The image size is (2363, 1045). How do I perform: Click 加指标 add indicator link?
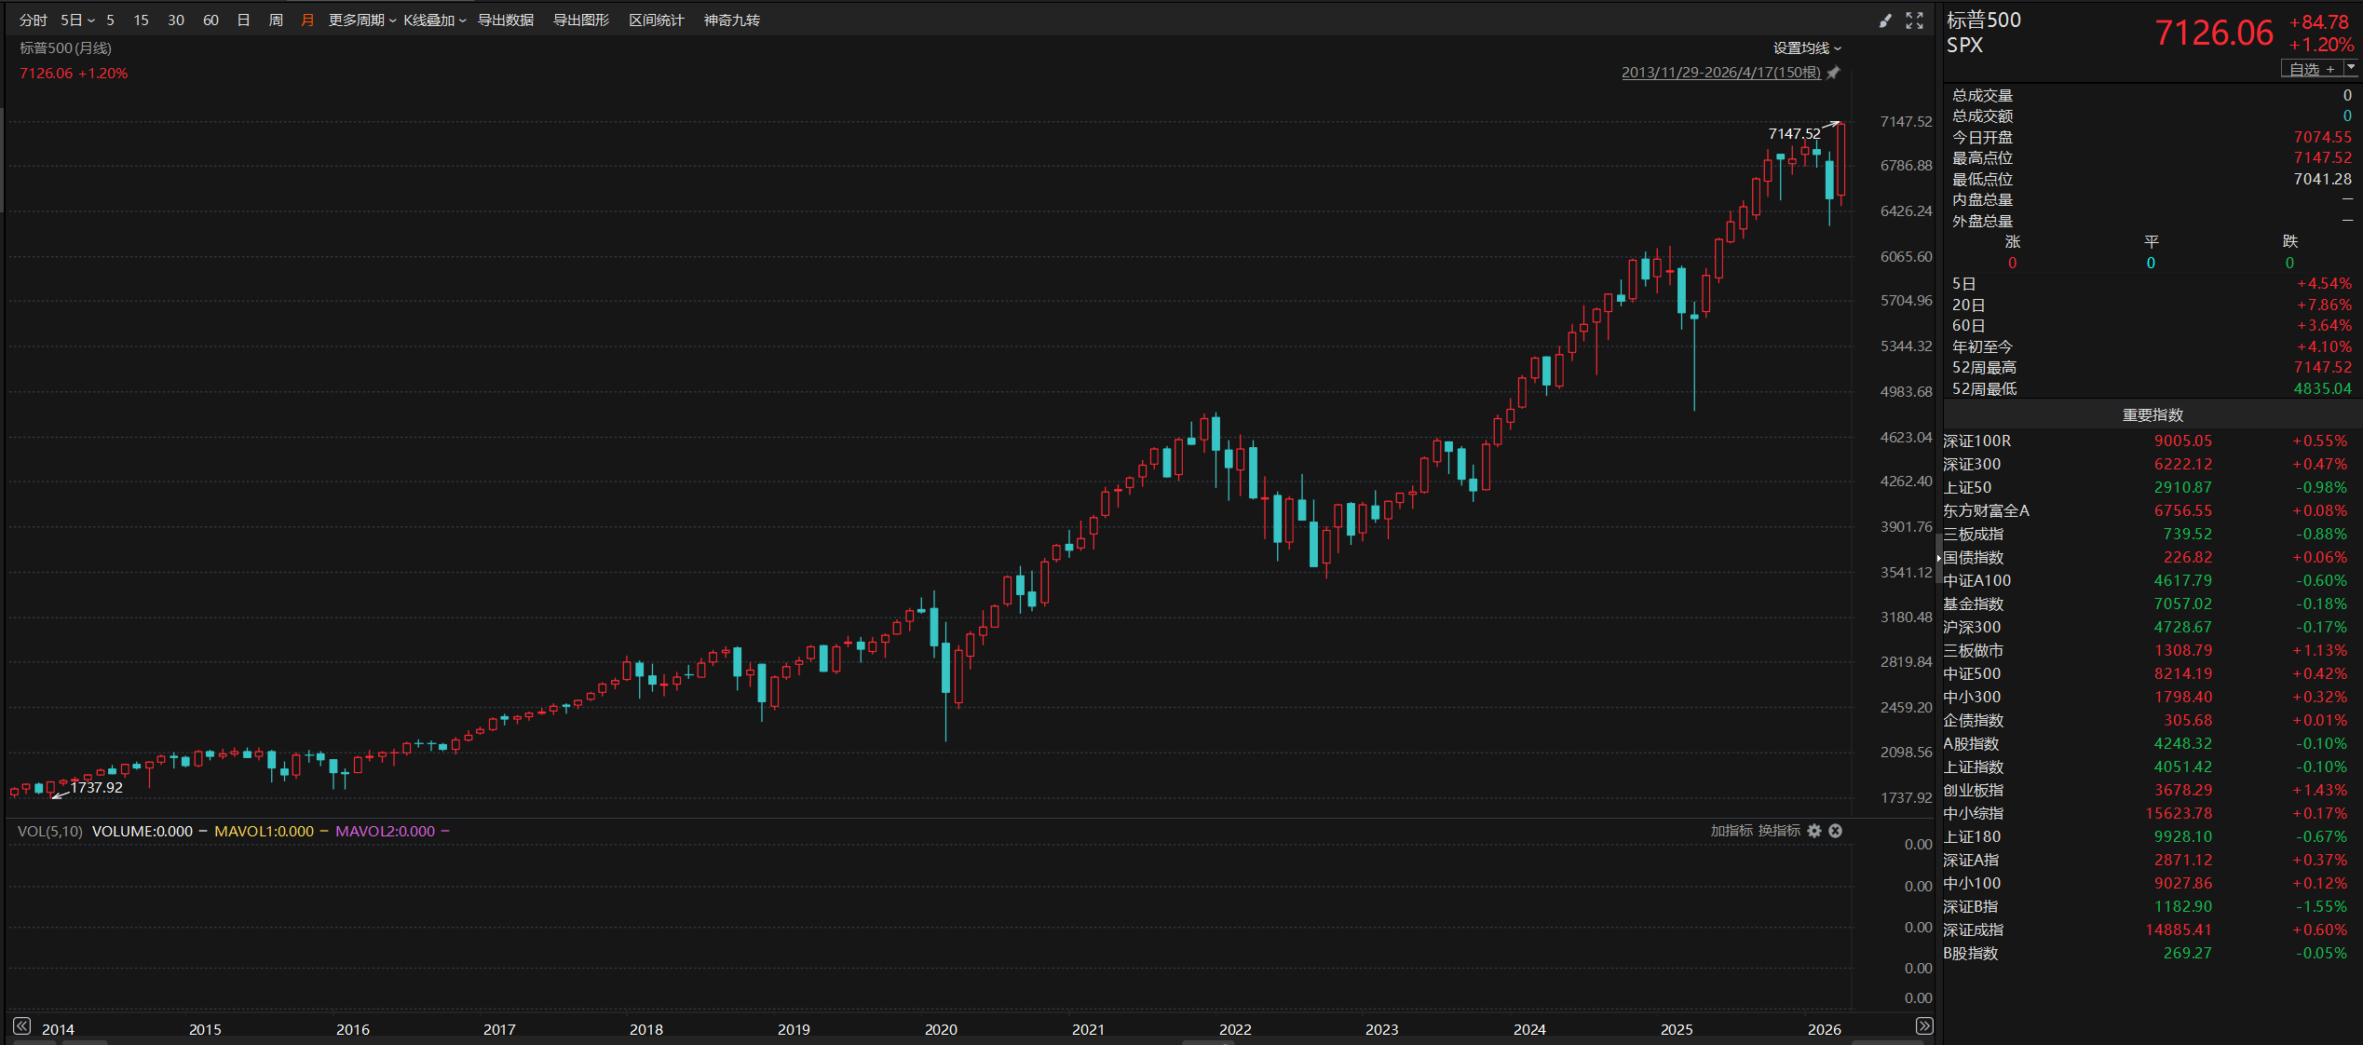(1732, 831)
